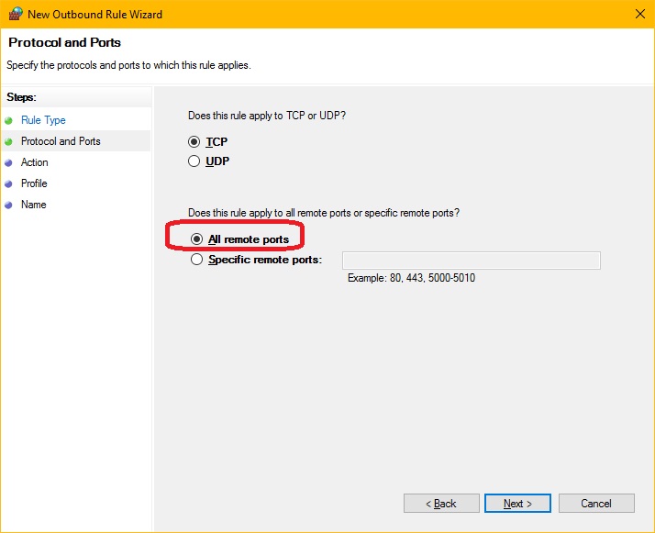Select Protocol and Ports step

(61, 141)
